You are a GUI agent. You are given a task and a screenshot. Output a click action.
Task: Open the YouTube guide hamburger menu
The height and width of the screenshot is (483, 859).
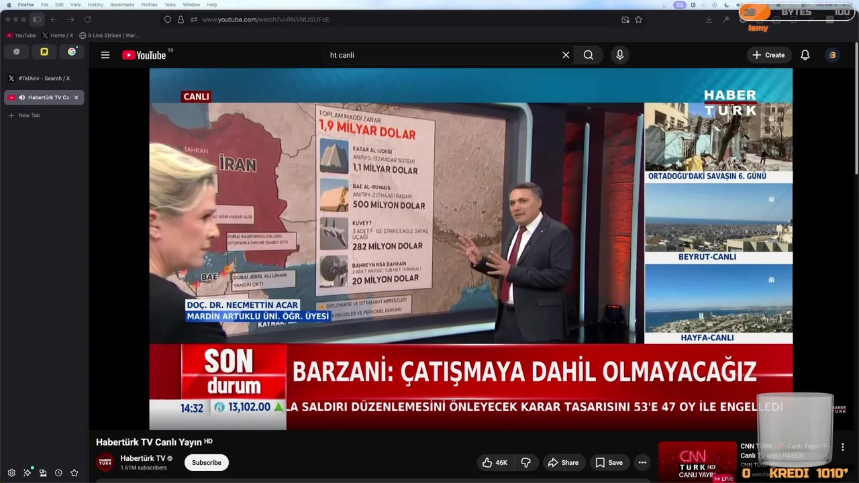105,55
